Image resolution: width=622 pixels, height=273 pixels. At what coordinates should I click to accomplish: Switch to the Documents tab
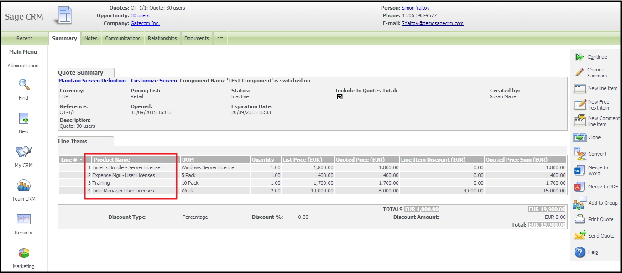197,38
